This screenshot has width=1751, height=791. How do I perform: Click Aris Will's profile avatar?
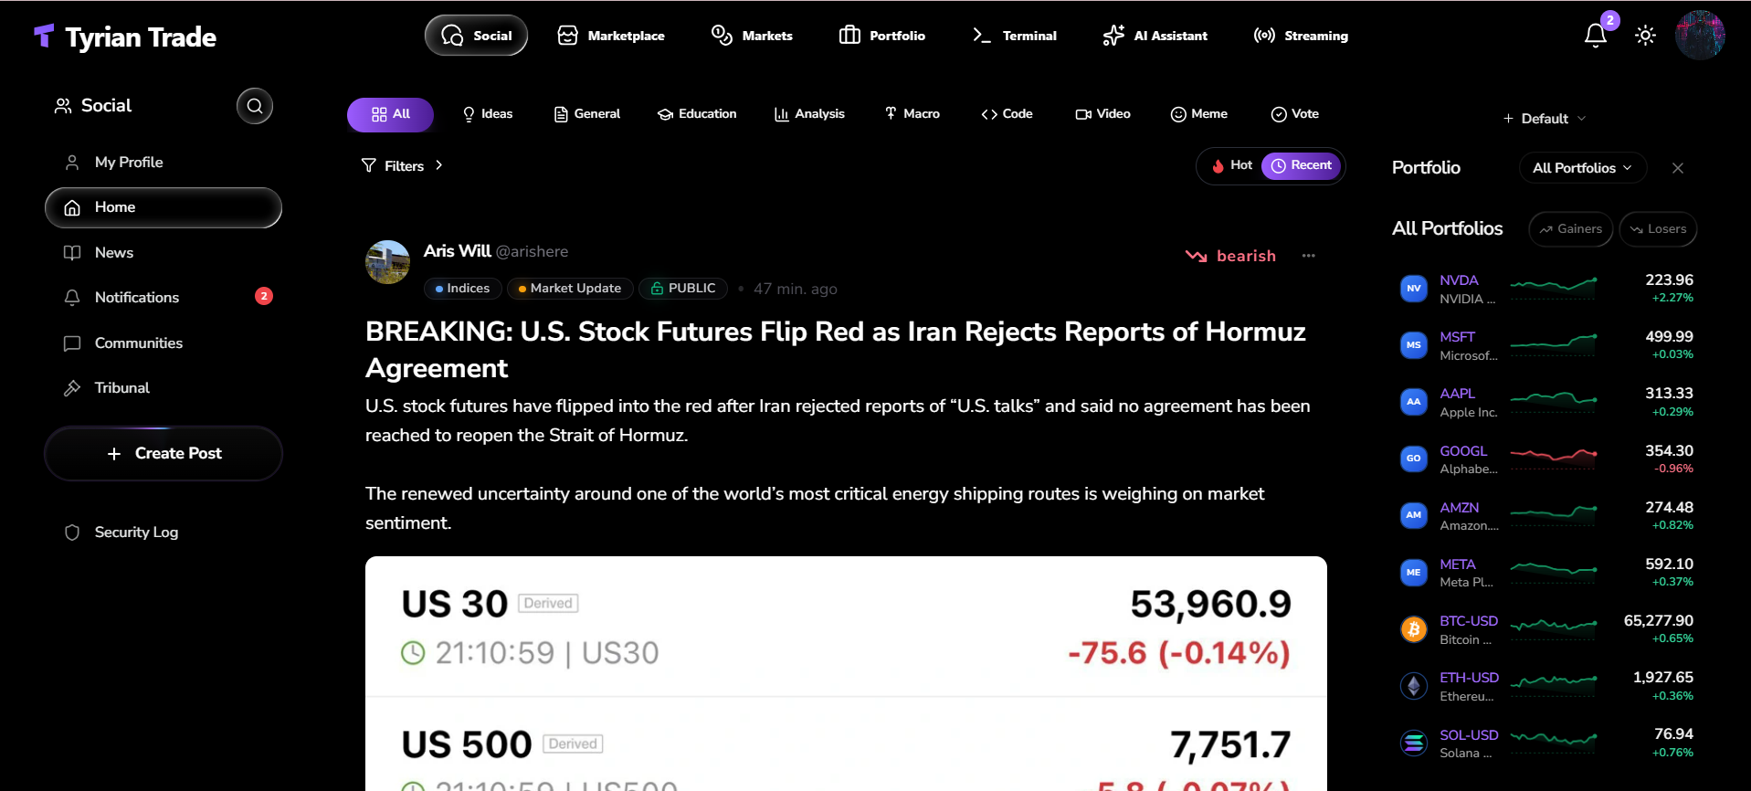click(387, 262)
